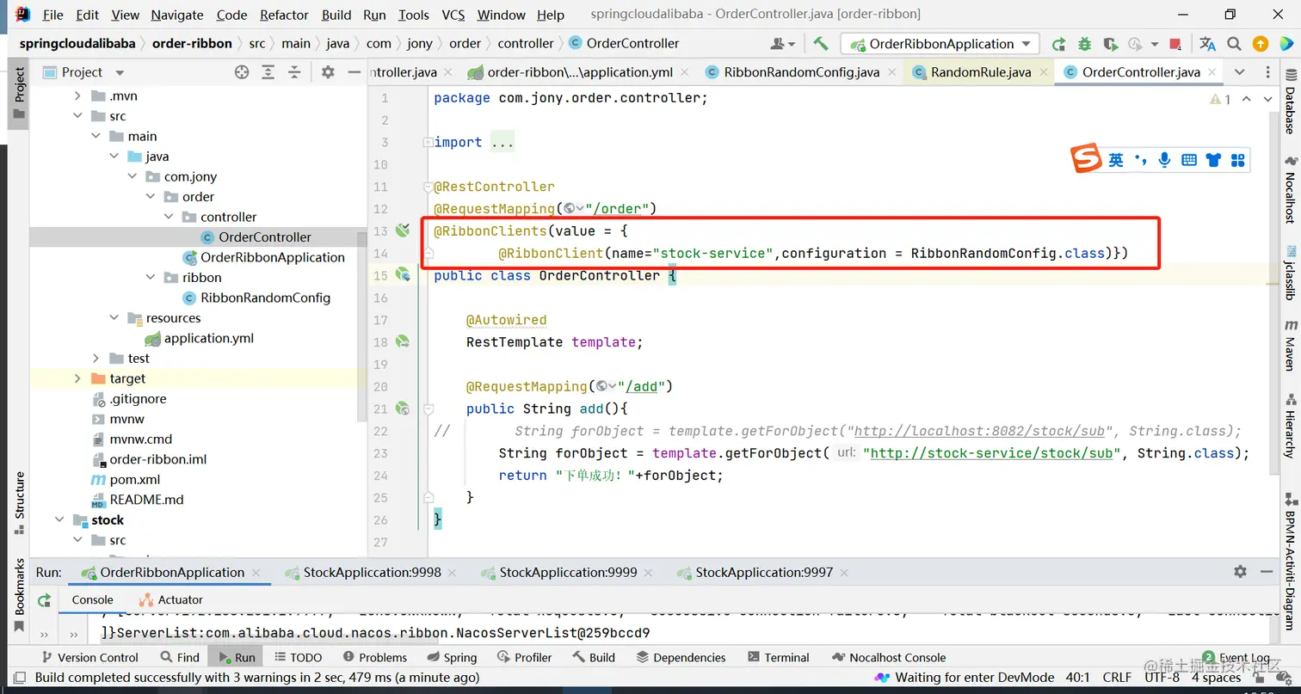
Task: Unfold the collapsed import block
Action: click(x=428, y=142)
